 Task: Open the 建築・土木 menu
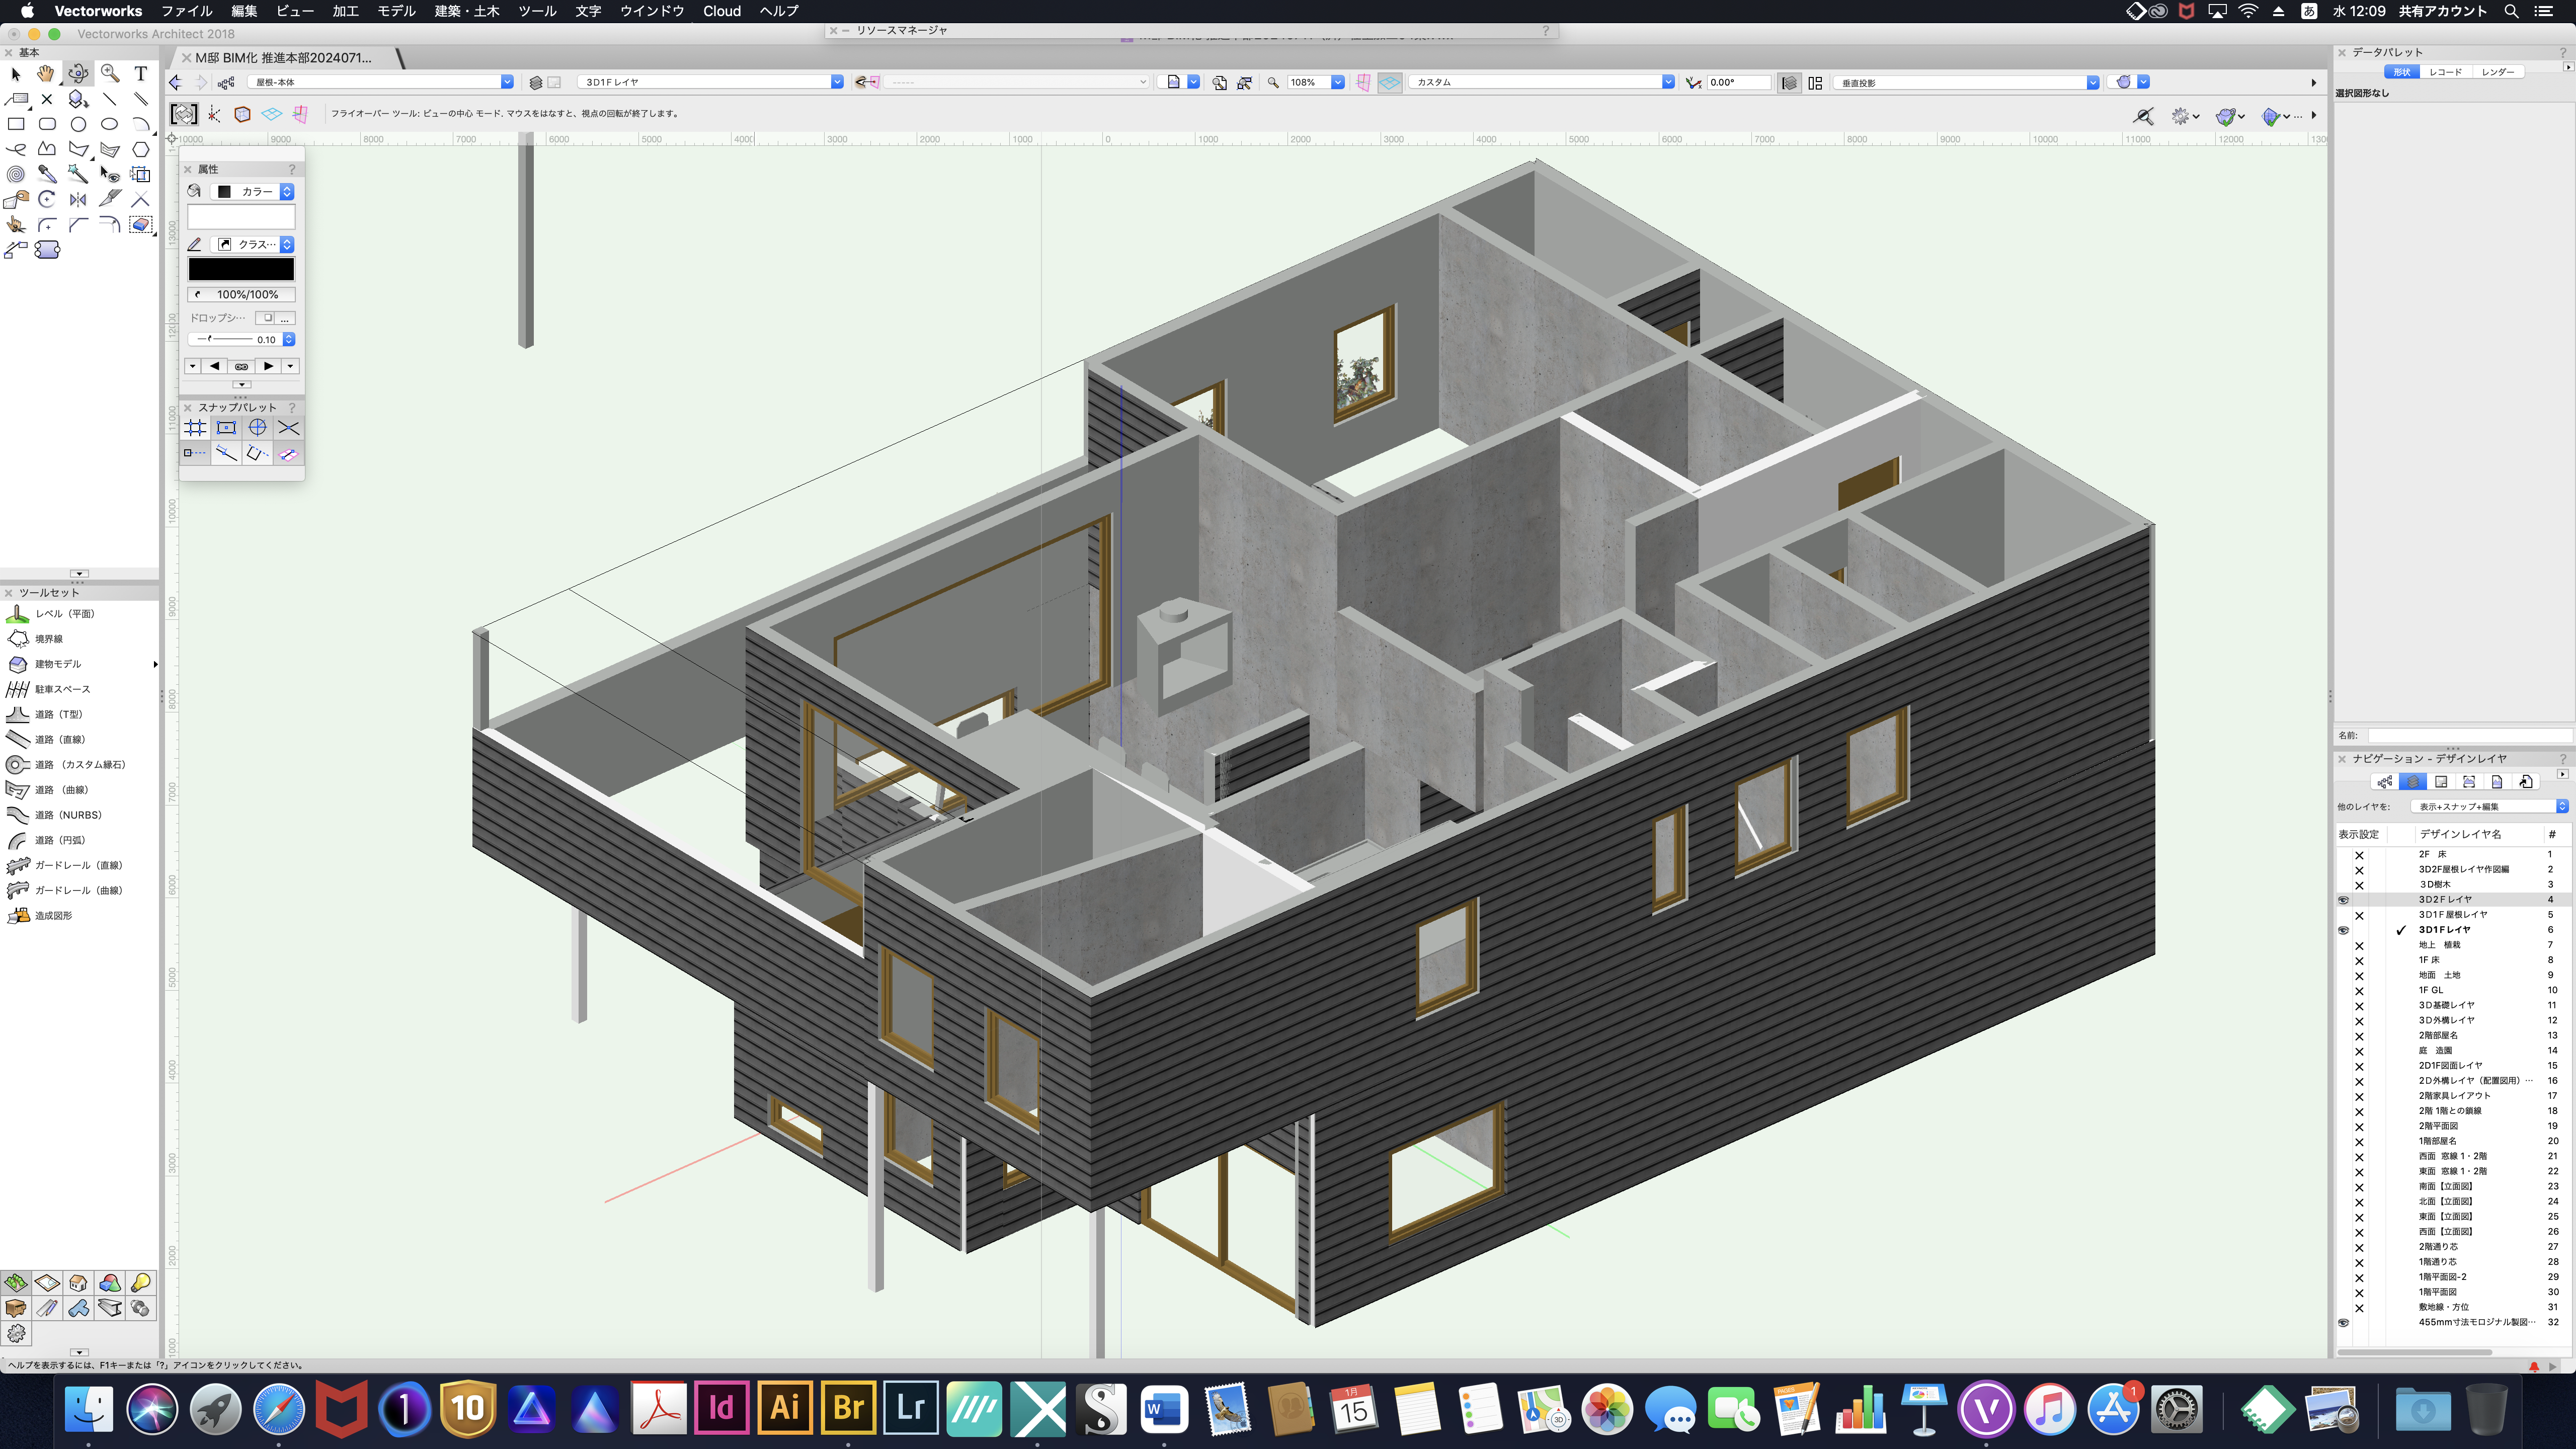(x=466, y=11)
